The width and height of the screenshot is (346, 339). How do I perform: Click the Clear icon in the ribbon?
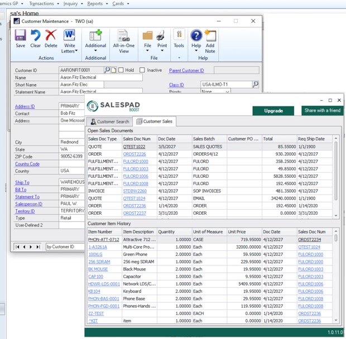coord(35,36)
